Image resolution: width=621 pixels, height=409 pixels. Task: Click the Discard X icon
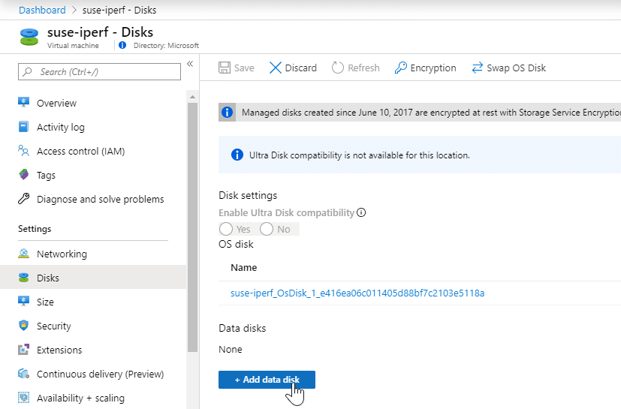tap(276, 68)
